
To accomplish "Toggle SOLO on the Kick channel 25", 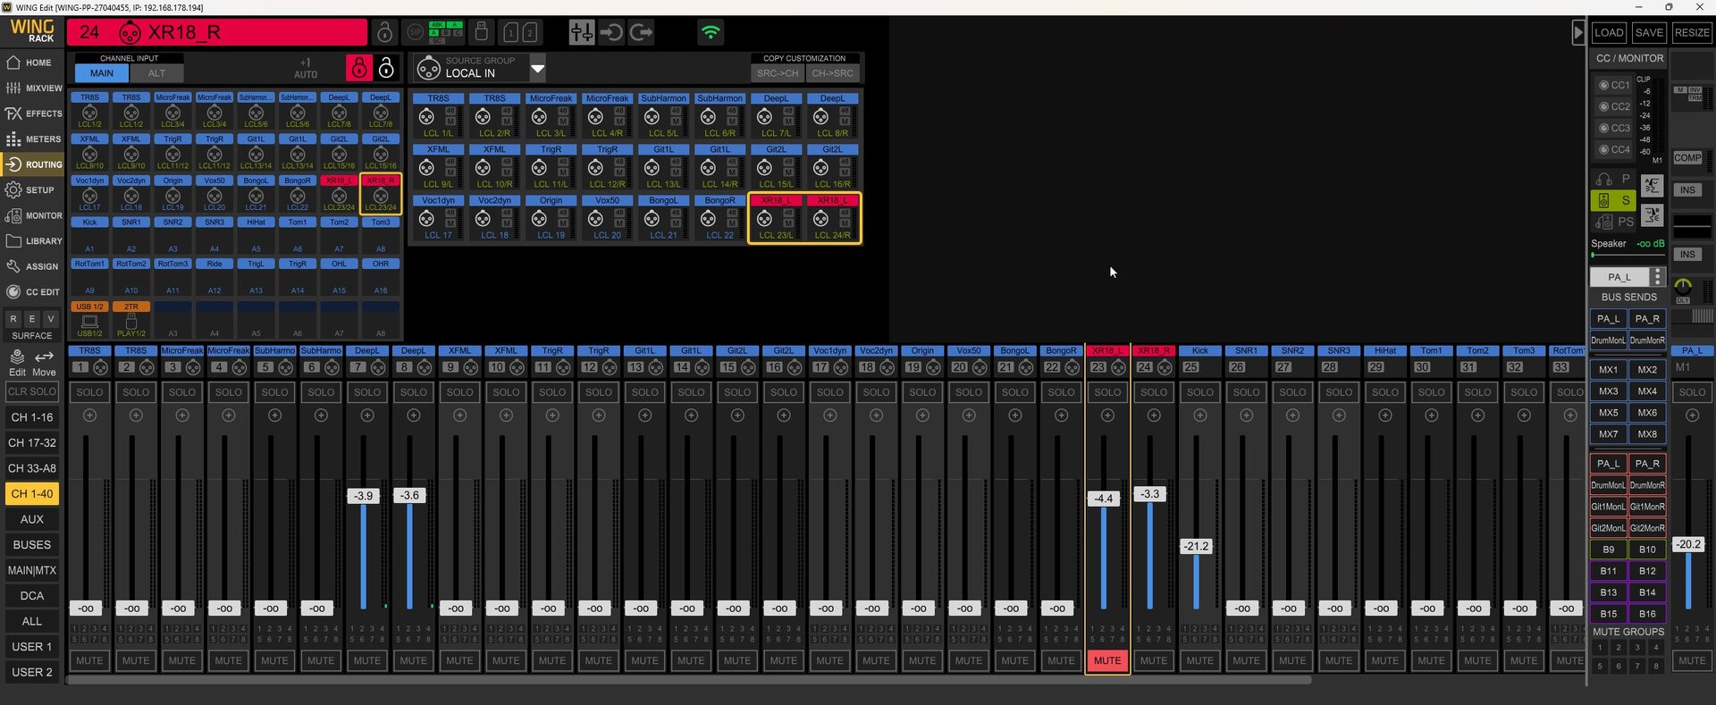I will point(1199,392).
